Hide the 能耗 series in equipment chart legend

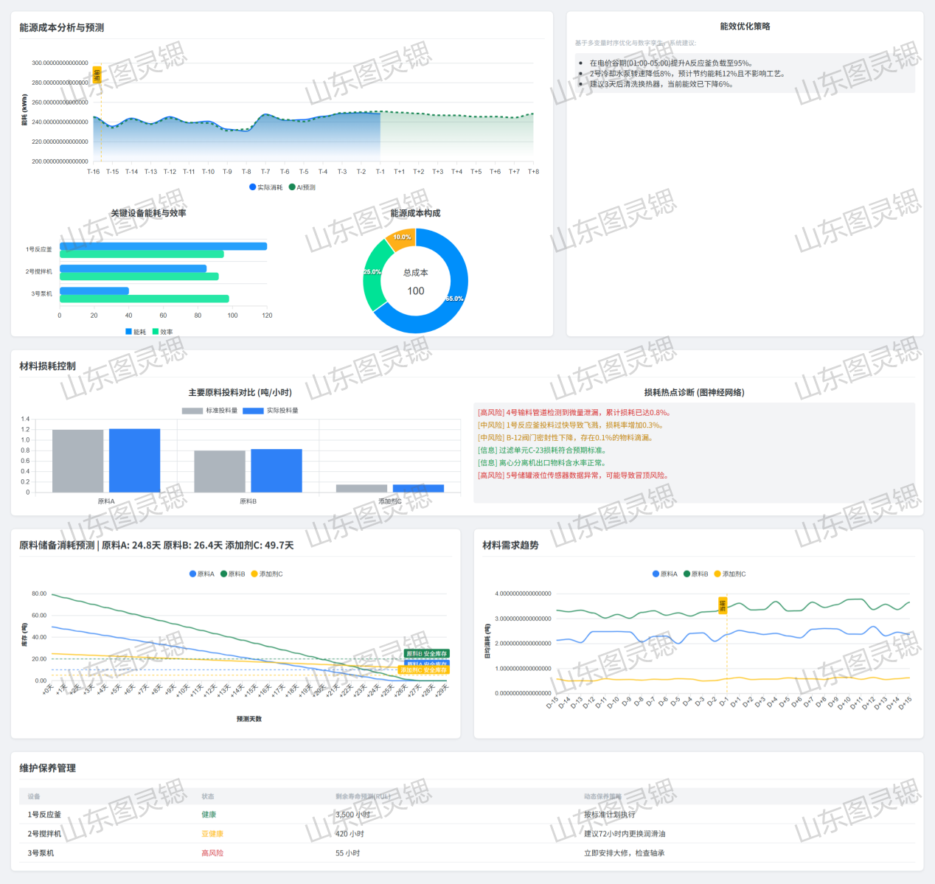pyautogui.click(x=129, y=332)
